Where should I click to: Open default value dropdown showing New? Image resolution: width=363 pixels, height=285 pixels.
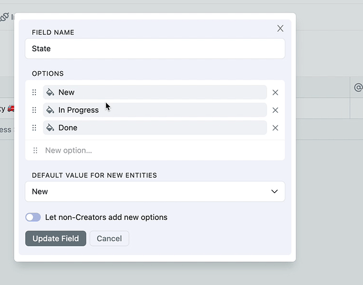(155, 192)
